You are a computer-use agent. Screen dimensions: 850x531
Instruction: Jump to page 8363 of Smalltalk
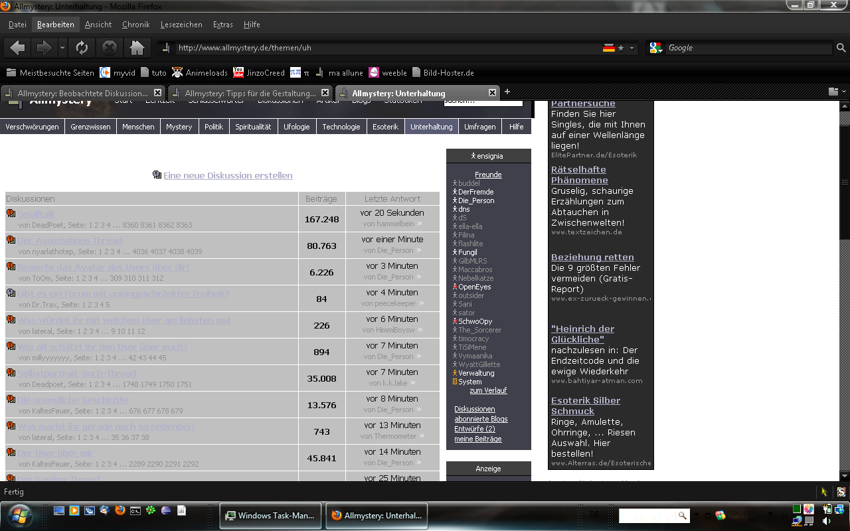click(x=184, y=225)
